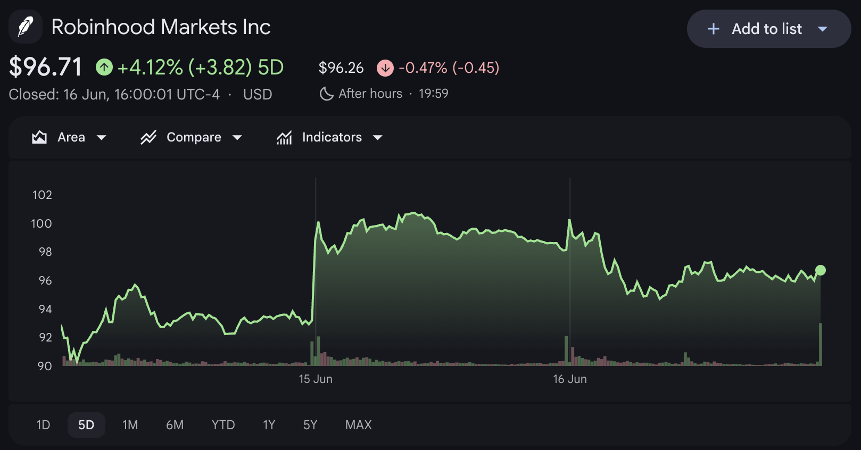Click the $96.71 closing price
The width and height of the screenshot is (861, 450).
(46, 67)
